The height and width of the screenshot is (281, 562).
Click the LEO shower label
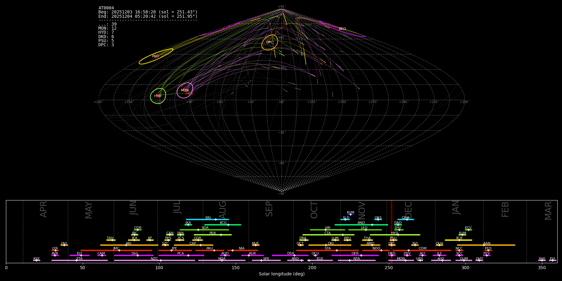(x=364, y=228)
